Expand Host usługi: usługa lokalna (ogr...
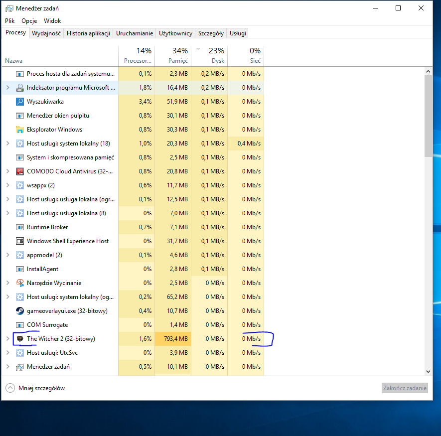Screen dimensions: 441x436 pyautogui.click(x=8, y=199)
